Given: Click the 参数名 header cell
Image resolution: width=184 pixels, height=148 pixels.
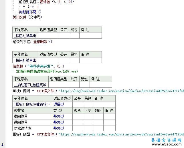Looking at the screenshot, I should click(x=32, y=110).
